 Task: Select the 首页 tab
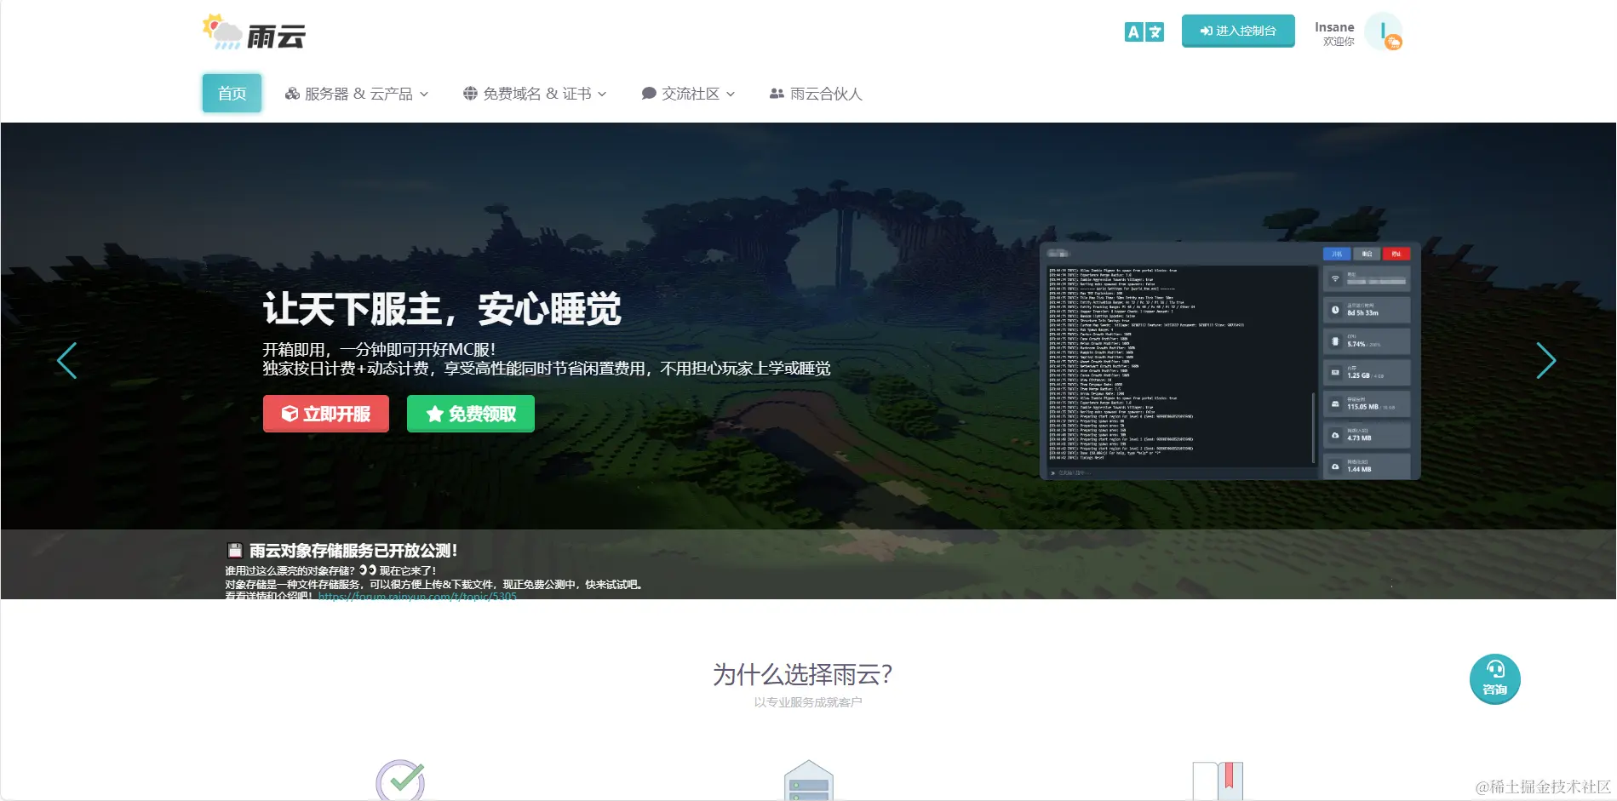pyautogui.click(x=232, y=93)
